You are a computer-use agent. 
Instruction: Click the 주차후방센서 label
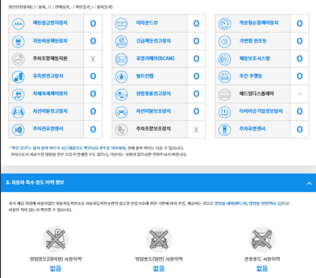(x=252, y=129)
